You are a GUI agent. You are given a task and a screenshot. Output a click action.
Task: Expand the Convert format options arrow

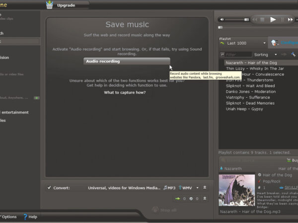(197, 188)
